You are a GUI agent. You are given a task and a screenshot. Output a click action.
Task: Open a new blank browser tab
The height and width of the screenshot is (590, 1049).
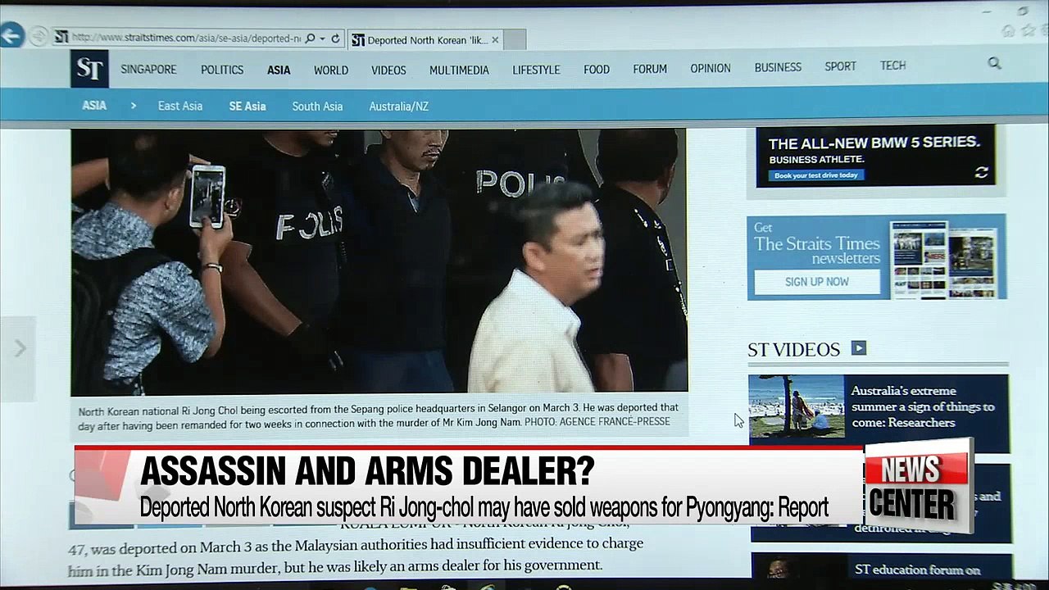pyautogui.click(x=515, y=39)
